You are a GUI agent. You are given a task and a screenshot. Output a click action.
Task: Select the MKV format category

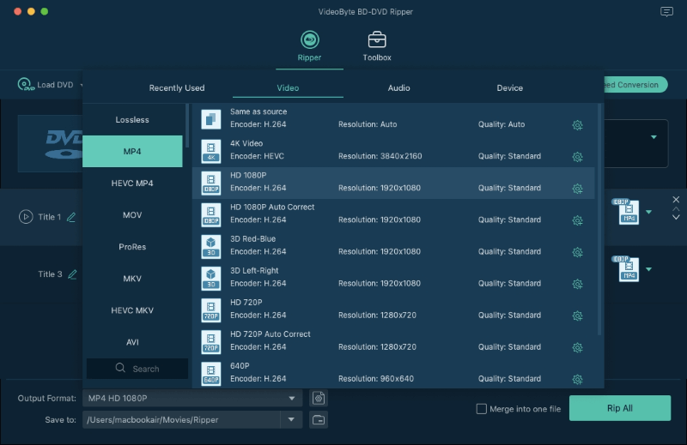pos(132,279)
